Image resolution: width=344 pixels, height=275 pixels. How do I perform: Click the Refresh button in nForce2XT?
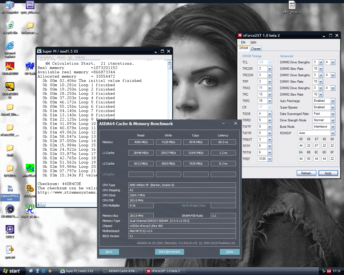[306, 173]
